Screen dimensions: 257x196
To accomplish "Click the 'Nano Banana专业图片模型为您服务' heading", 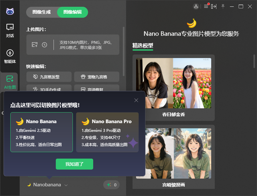I will (x=191, y=34).
